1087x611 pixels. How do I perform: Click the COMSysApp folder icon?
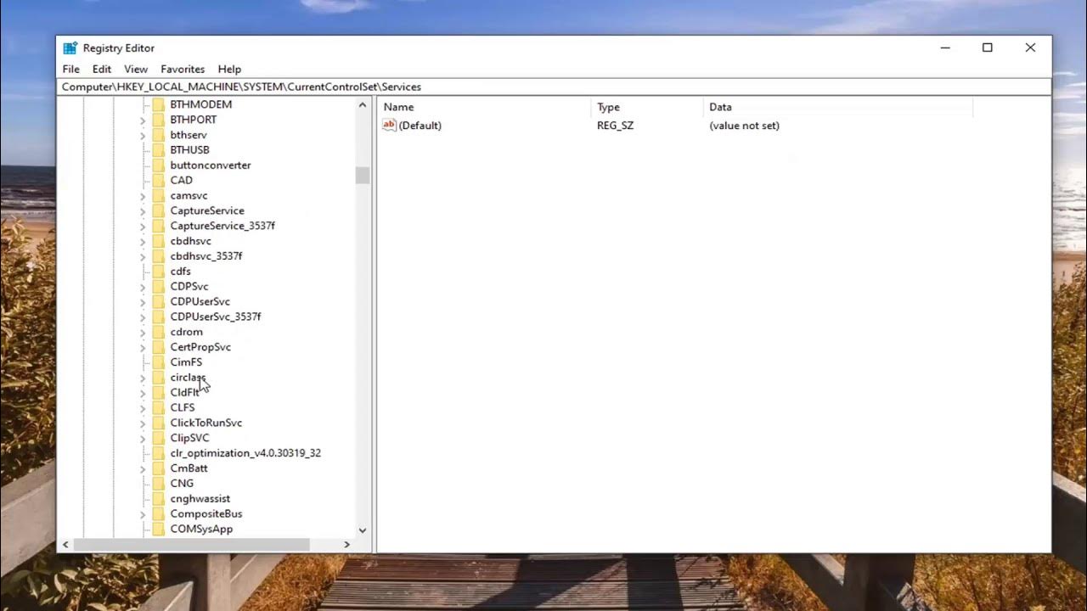click(x=158, y=529)
